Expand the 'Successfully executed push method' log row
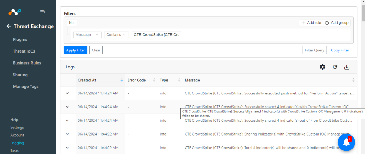365x154 pixels. pos(67,93)
